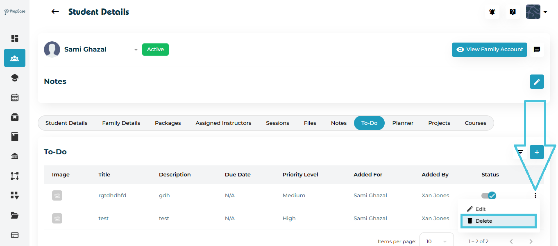Image resolution: width=558 pixels, height=246 pixels.
Task: Click the image thumbnail of test row
Action: tap(57, 219)
